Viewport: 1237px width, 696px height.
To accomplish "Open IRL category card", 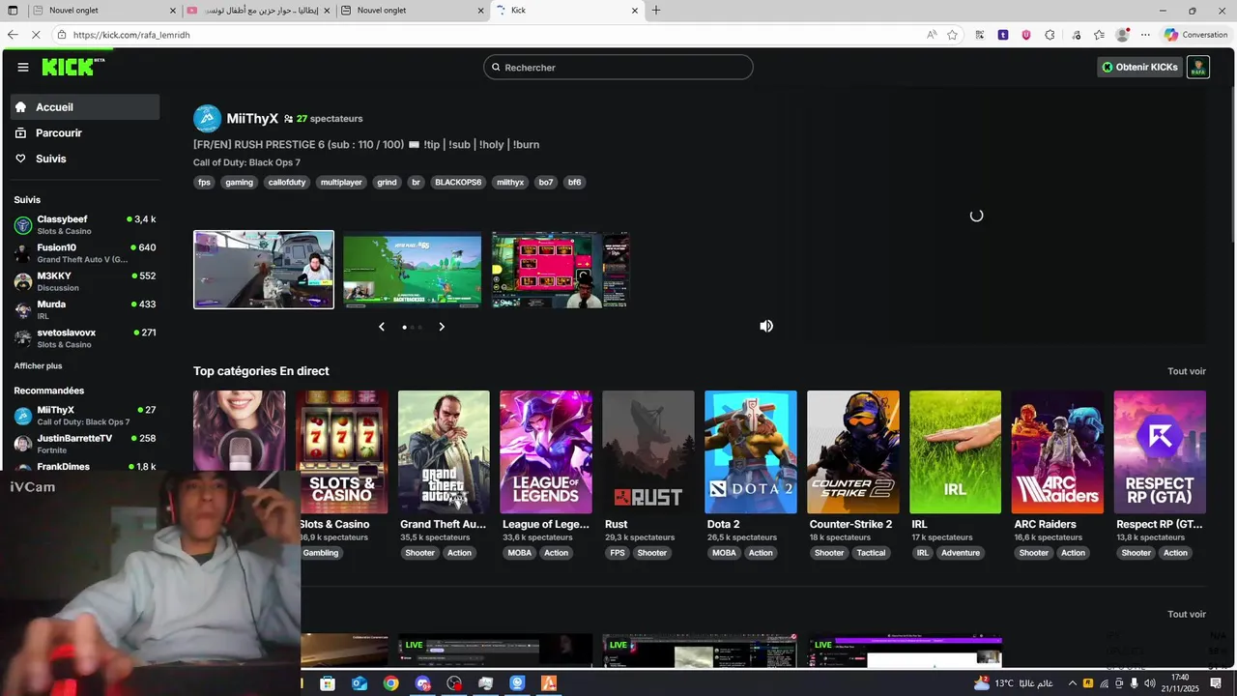I will coord(956,451).
